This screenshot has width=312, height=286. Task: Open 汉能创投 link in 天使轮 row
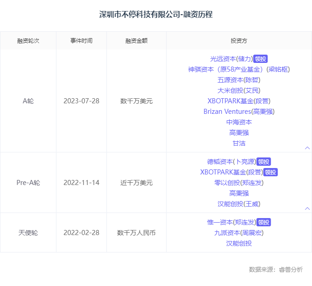(239, 243)
